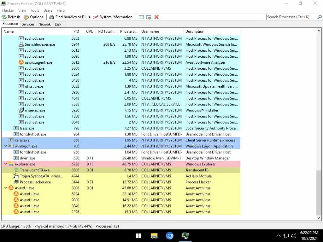Open File Explorer from the taskbar

154,236
